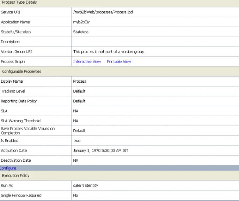Click the Save Process Variable Values on Completion label
Screen dimensions: 239x201
click(28, 131)
